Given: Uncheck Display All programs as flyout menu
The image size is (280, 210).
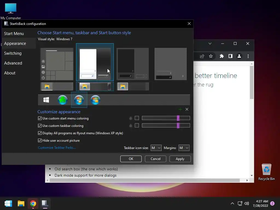Looking at the screenshot, I should coord(81,133).
